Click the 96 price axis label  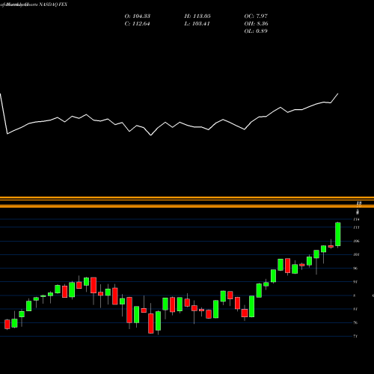coord(355,269)
